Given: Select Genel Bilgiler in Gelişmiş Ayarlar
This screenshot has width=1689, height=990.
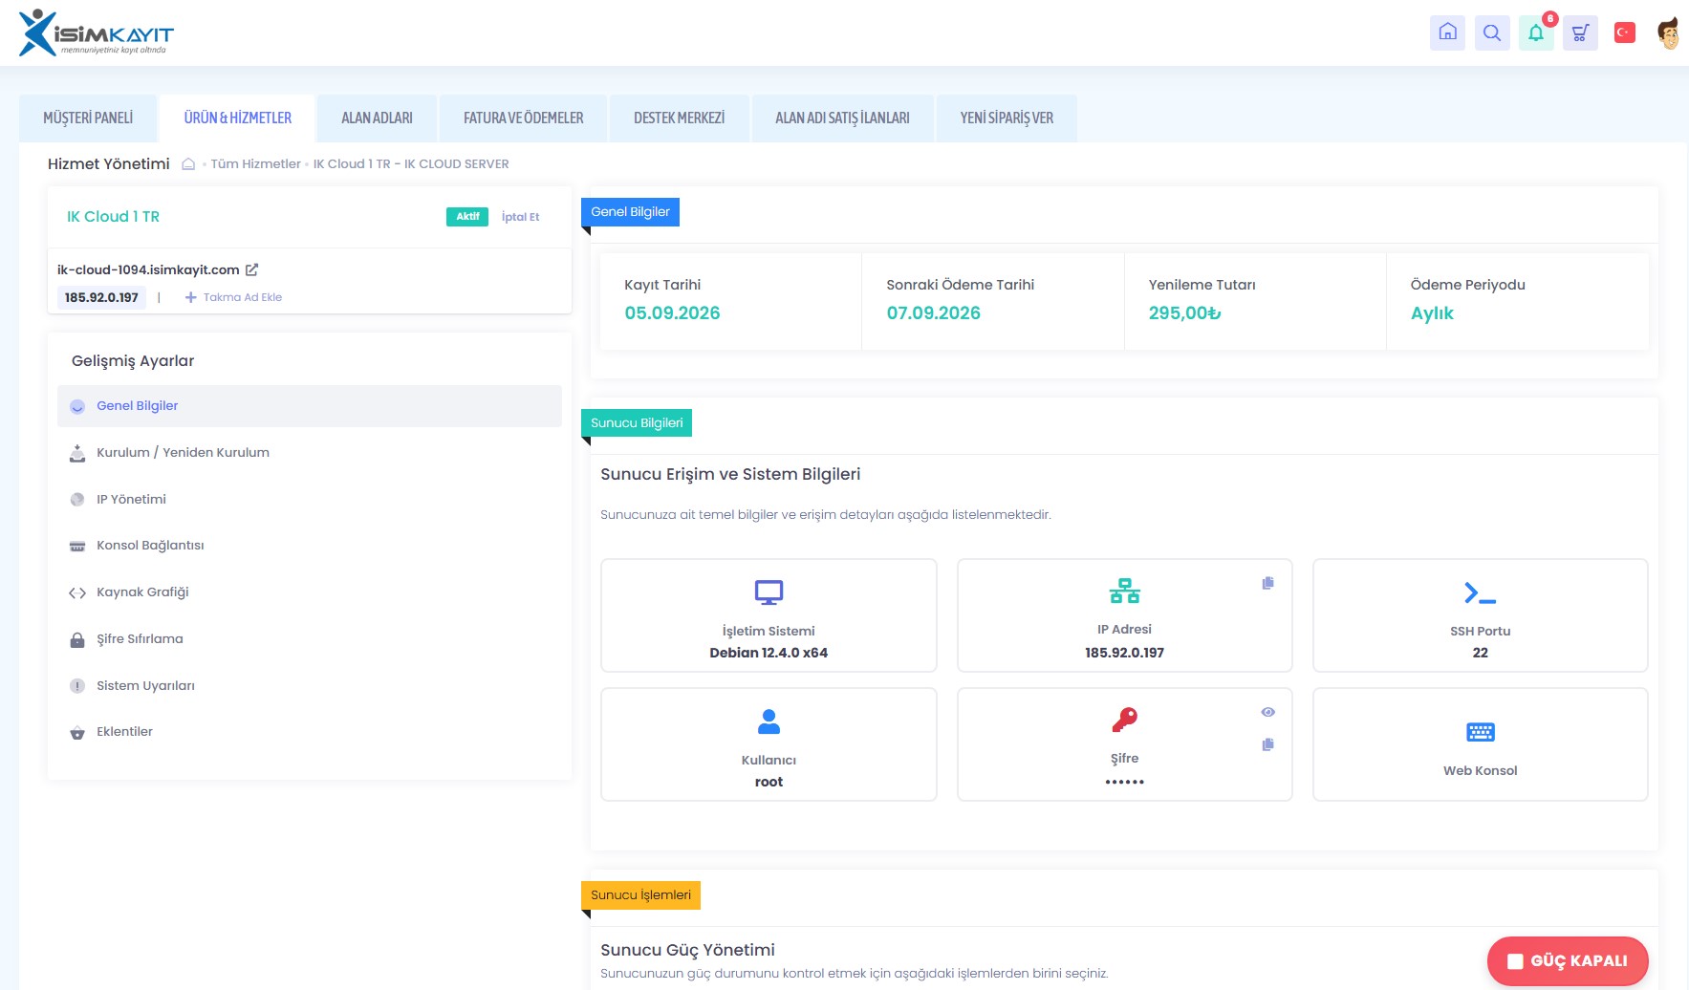Looking at the screenshot, I should (x=310, y=406).
